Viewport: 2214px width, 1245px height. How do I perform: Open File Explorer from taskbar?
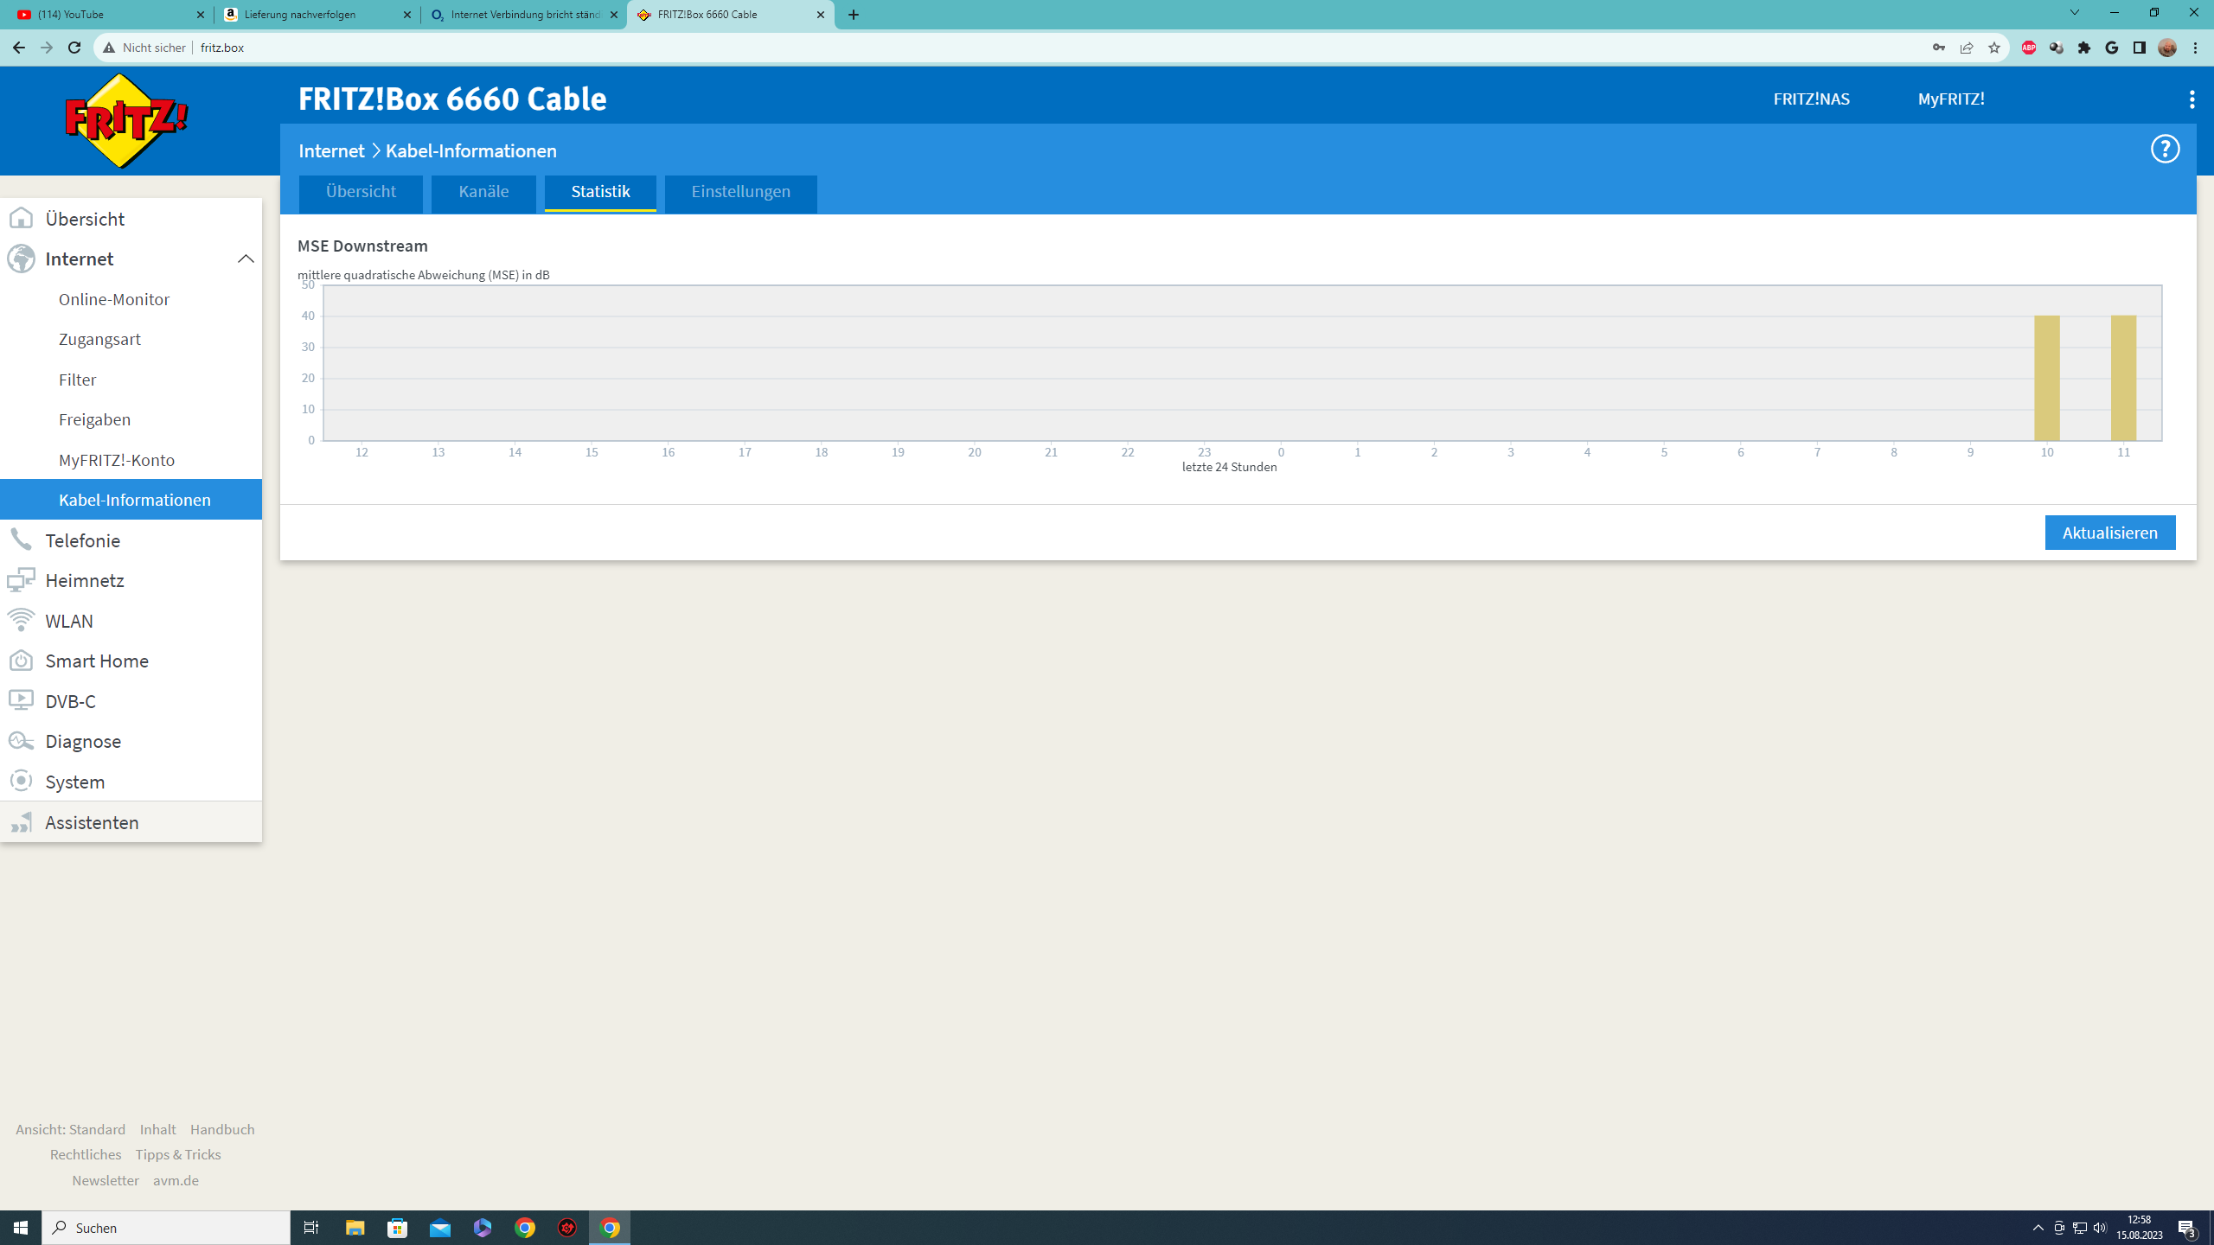[x=355, y=1228]
